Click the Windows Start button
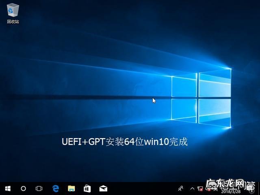 (8, 188)
